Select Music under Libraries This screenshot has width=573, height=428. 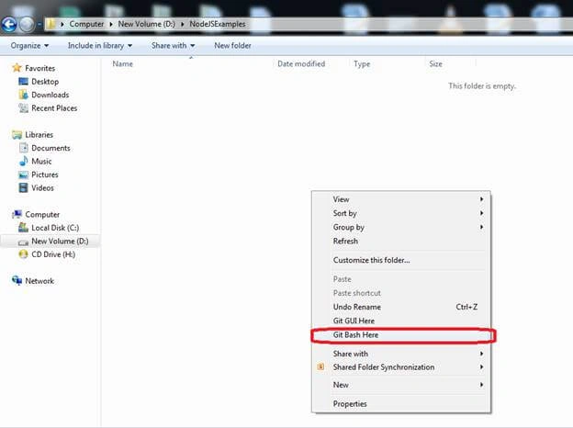(x=41, y=161)
